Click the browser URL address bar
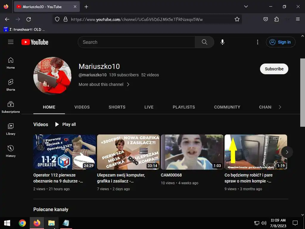 [x=147, y=19]
